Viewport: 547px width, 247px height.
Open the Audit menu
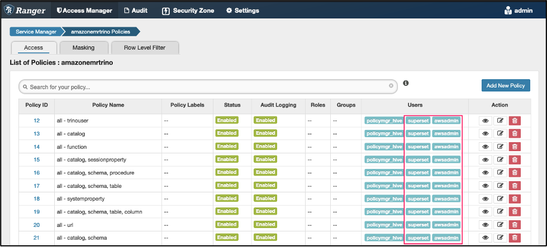click(x=136, y=11)
